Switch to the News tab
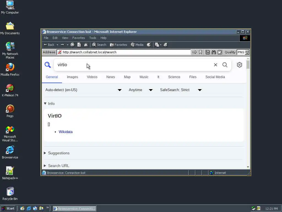Screen dimensions: 282x212 (111, 77)
